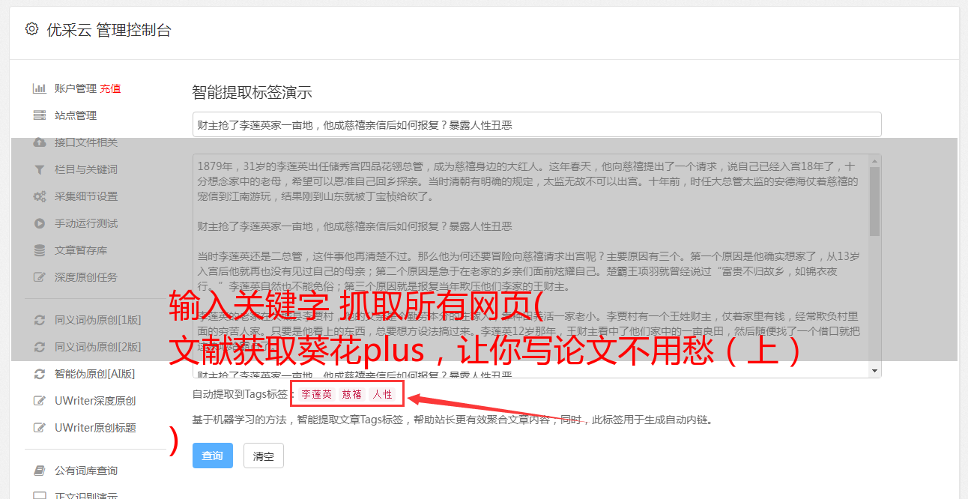Open the 栏目与关键词 menu item

[86, 169]
